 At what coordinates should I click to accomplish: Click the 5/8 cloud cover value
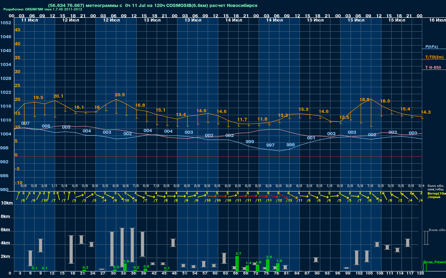(x=360, y=186)
